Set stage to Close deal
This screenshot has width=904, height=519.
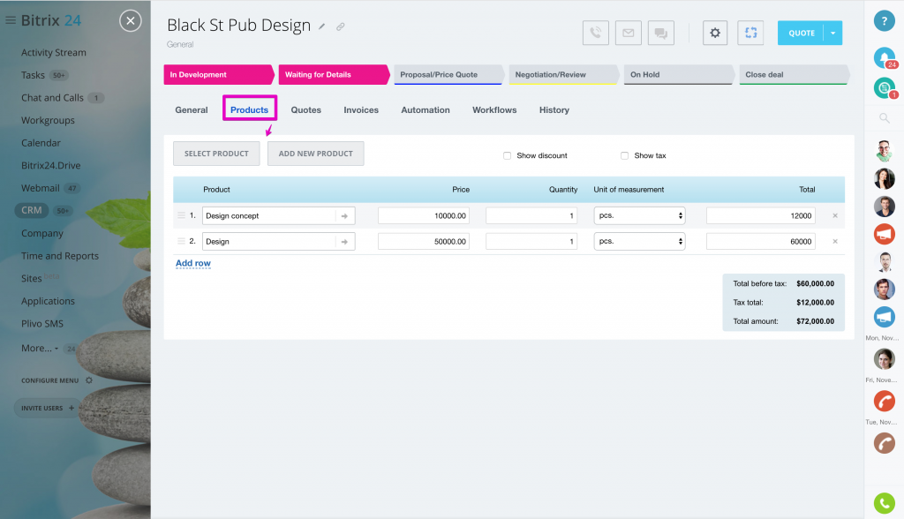[794, 74]
